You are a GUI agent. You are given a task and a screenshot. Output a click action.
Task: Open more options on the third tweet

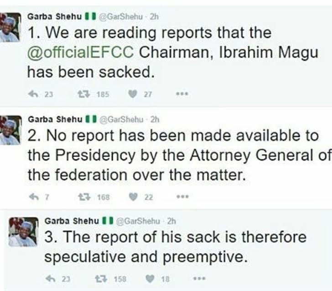199,278
